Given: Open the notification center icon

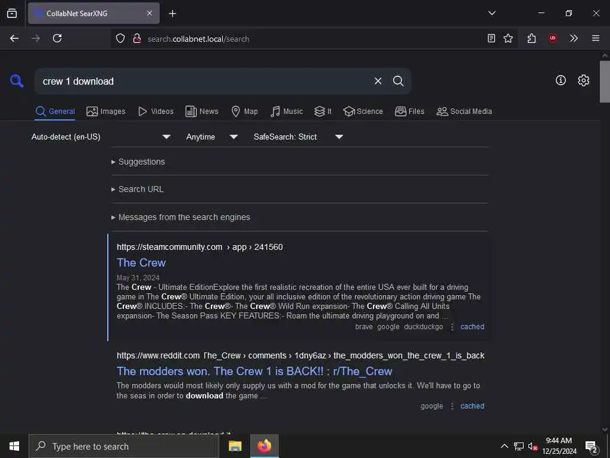Looking at the screenshot, I should tap(592, 446).
